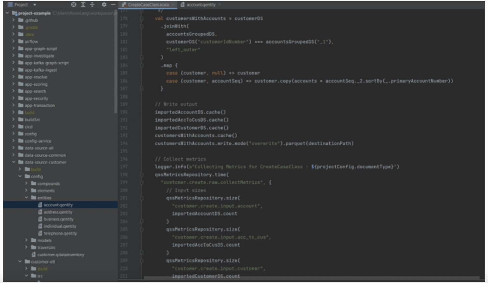Image resolution: width=488 pixels, height=283 pixels.
Task: Open Project panel settings gear
Action: (104, 5)
